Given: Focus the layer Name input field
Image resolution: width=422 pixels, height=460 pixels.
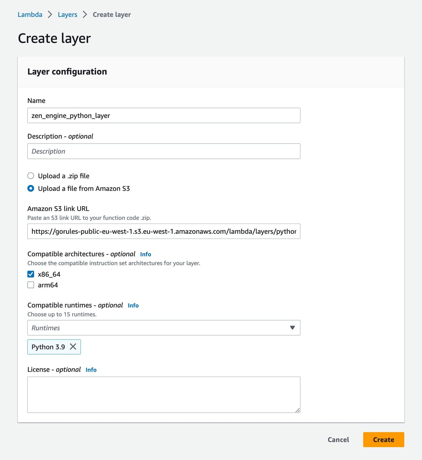Looking at the screenshot, I should 163,115.
